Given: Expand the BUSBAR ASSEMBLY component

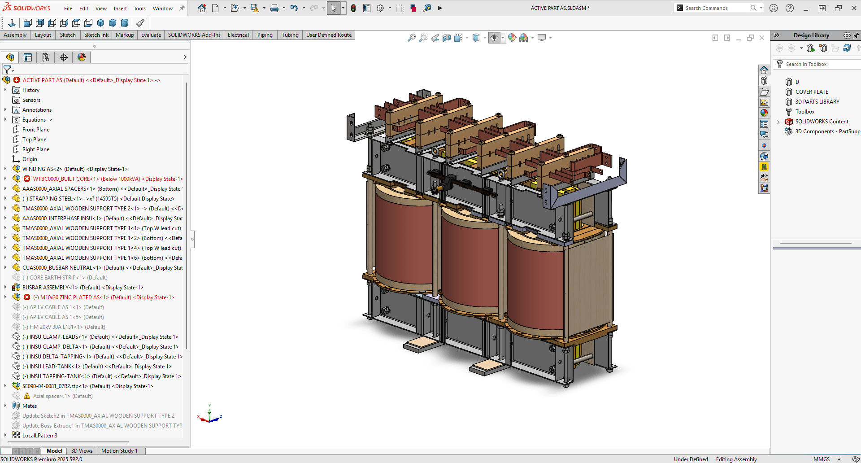Looking at the screenshot, I should (5, 287).
